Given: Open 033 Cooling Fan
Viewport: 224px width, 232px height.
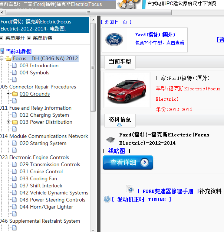Looking at the screenshot, I should 38,178.
